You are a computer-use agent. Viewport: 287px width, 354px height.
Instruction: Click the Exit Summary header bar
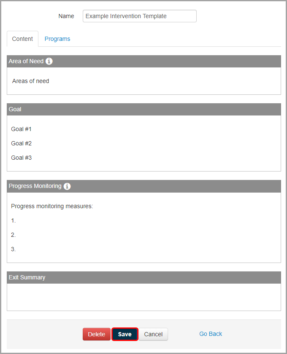click(x=143, y=277)
